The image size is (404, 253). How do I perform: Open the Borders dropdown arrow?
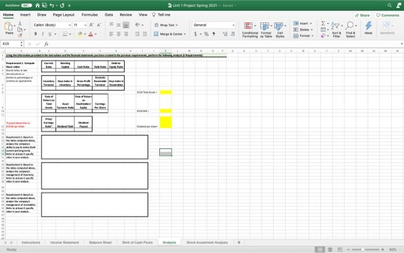click(x=70, y=34)
